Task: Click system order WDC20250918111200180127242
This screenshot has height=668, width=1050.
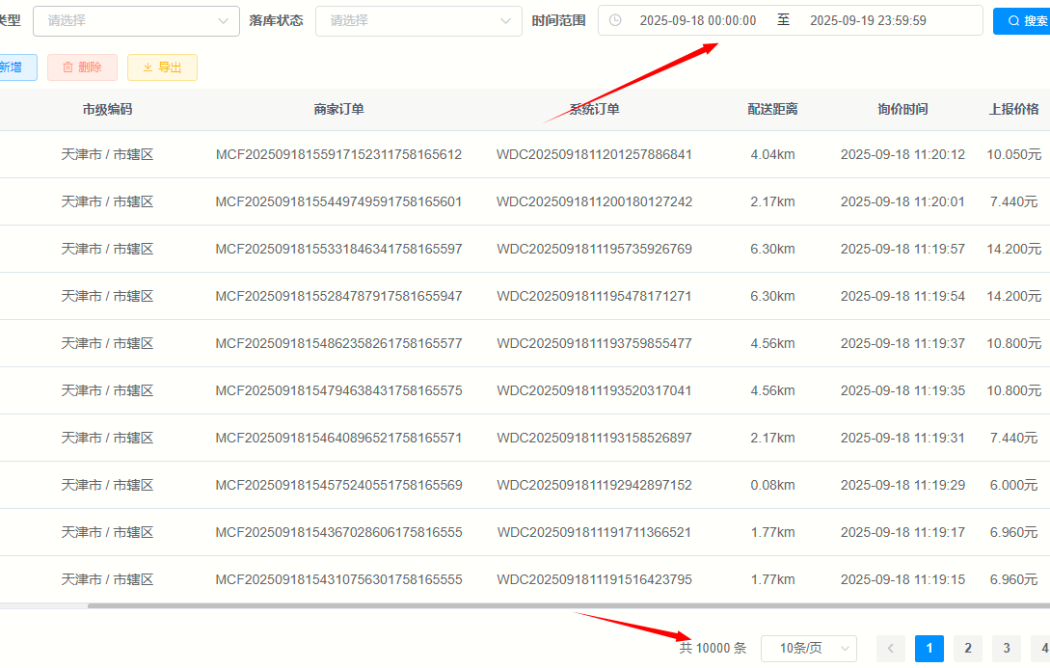Action: pos(594,201)
